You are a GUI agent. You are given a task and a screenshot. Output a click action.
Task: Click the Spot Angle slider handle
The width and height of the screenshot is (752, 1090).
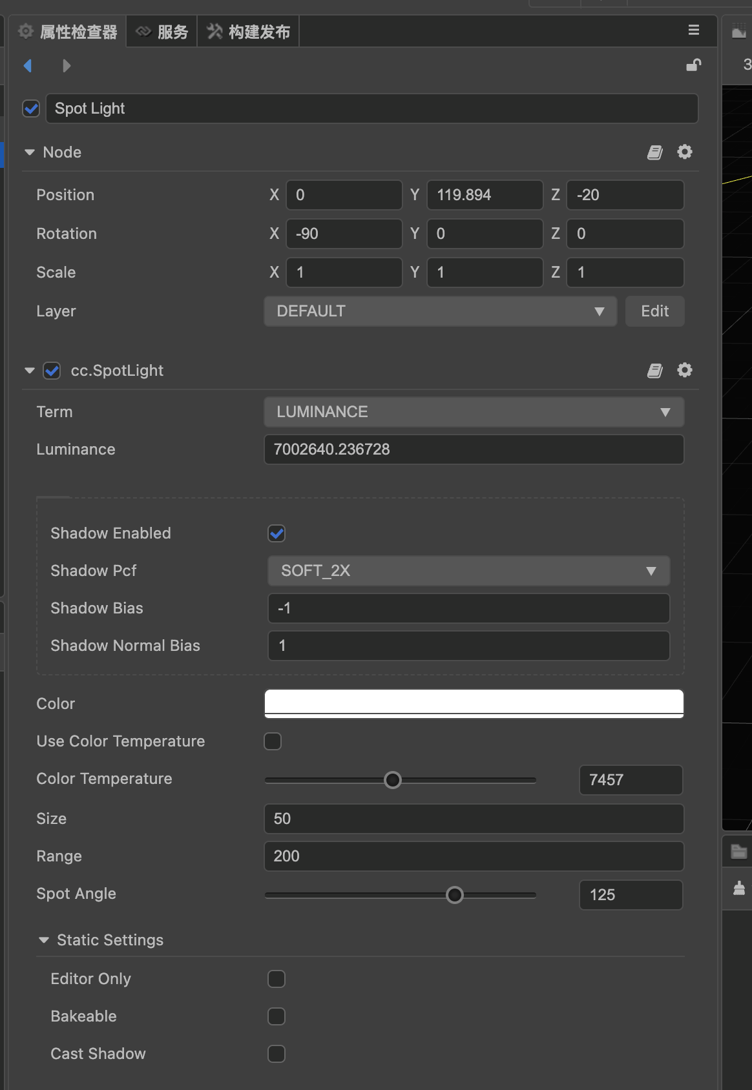455,895
